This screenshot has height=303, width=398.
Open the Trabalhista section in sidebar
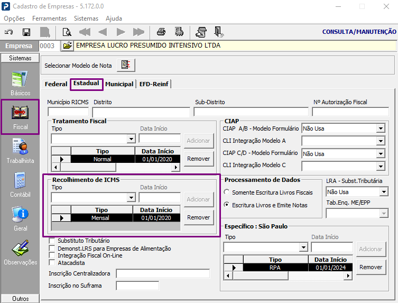[x=20, y=151]
